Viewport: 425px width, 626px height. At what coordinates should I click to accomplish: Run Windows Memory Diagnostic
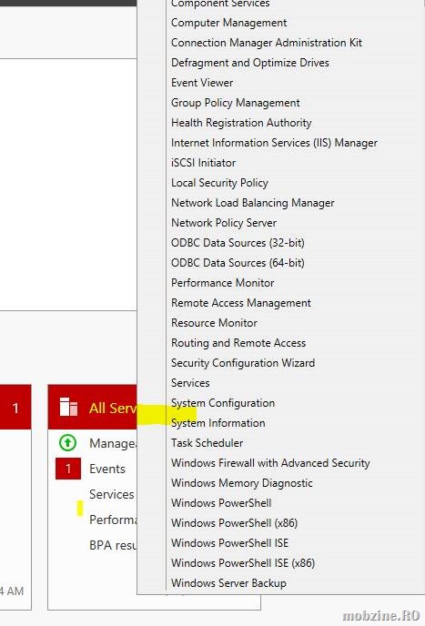point(242,482)
